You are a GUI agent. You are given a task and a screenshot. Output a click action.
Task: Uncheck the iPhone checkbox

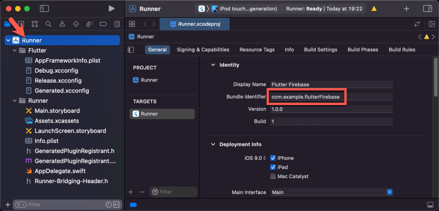273,158
